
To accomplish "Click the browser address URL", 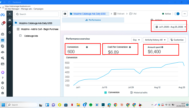I will (x=18, y=6).
